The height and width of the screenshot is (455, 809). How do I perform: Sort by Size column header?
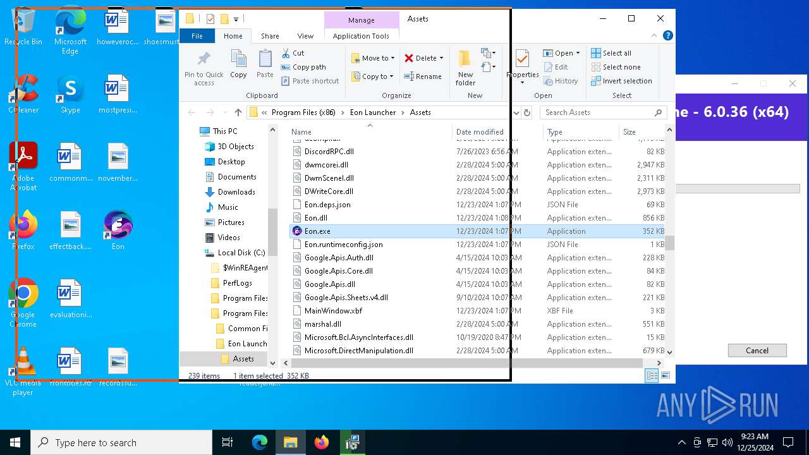[x=642, y=132]
